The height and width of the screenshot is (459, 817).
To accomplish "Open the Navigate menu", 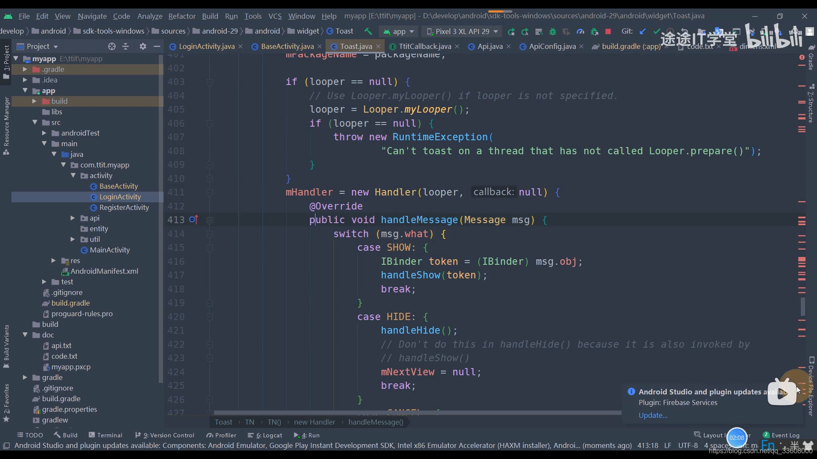I will coord(92,16).
